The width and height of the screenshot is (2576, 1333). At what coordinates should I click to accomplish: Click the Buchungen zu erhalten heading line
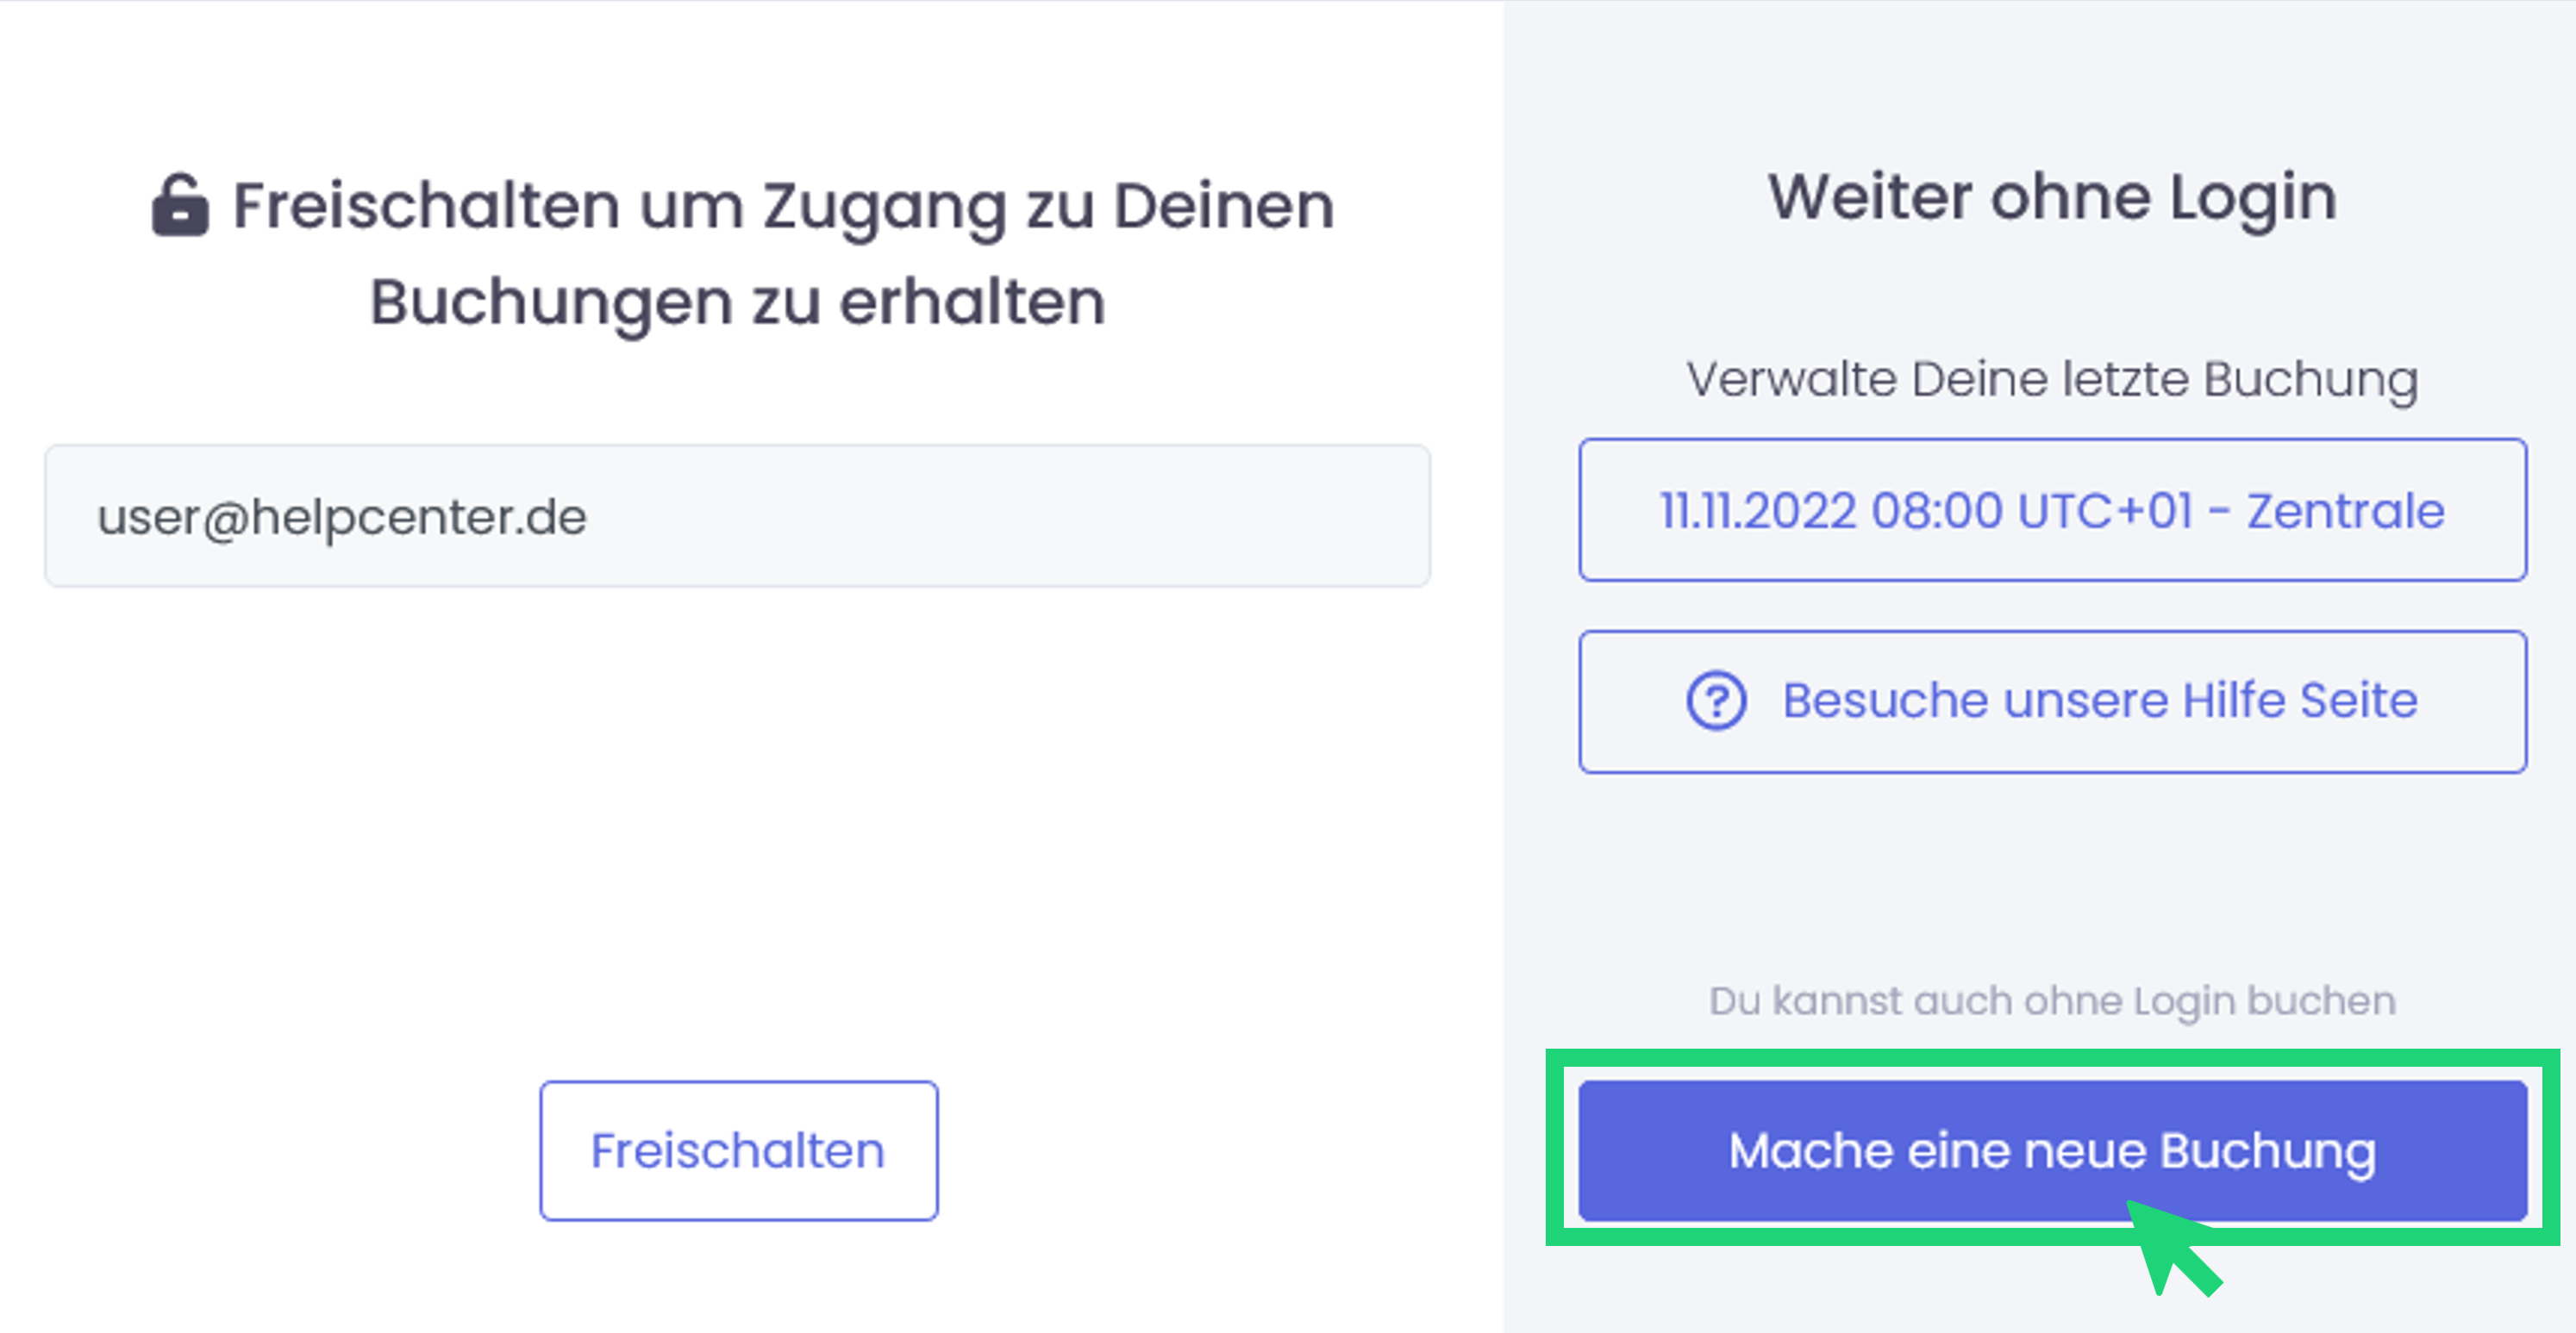coord(737,302)
